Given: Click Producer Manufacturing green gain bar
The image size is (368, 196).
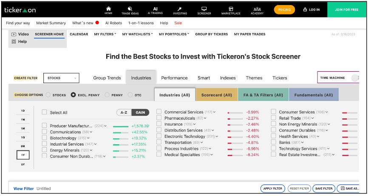Looking at the screenshot, I should point(121,126).
